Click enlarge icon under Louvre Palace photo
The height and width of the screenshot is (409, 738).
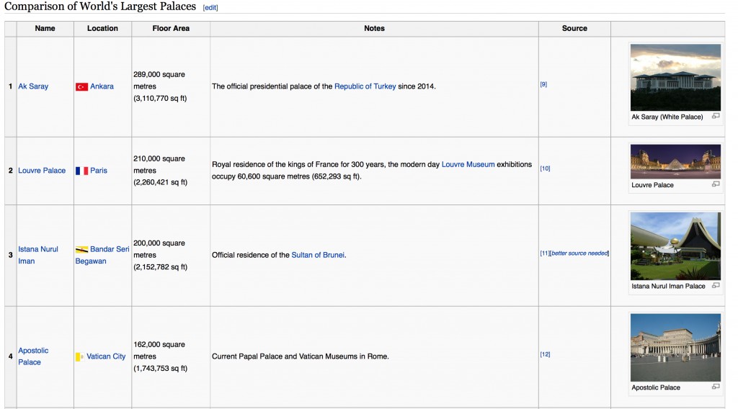click(716, 184)
